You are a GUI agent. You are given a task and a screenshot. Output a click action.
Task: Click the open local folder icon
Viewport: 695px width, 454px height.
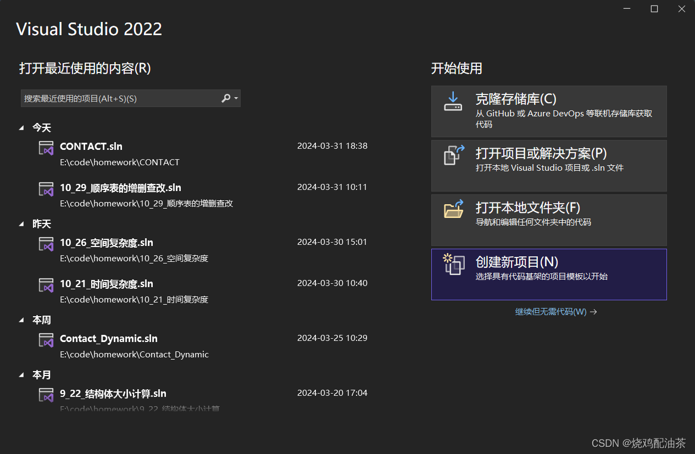[x=454, y=209]
